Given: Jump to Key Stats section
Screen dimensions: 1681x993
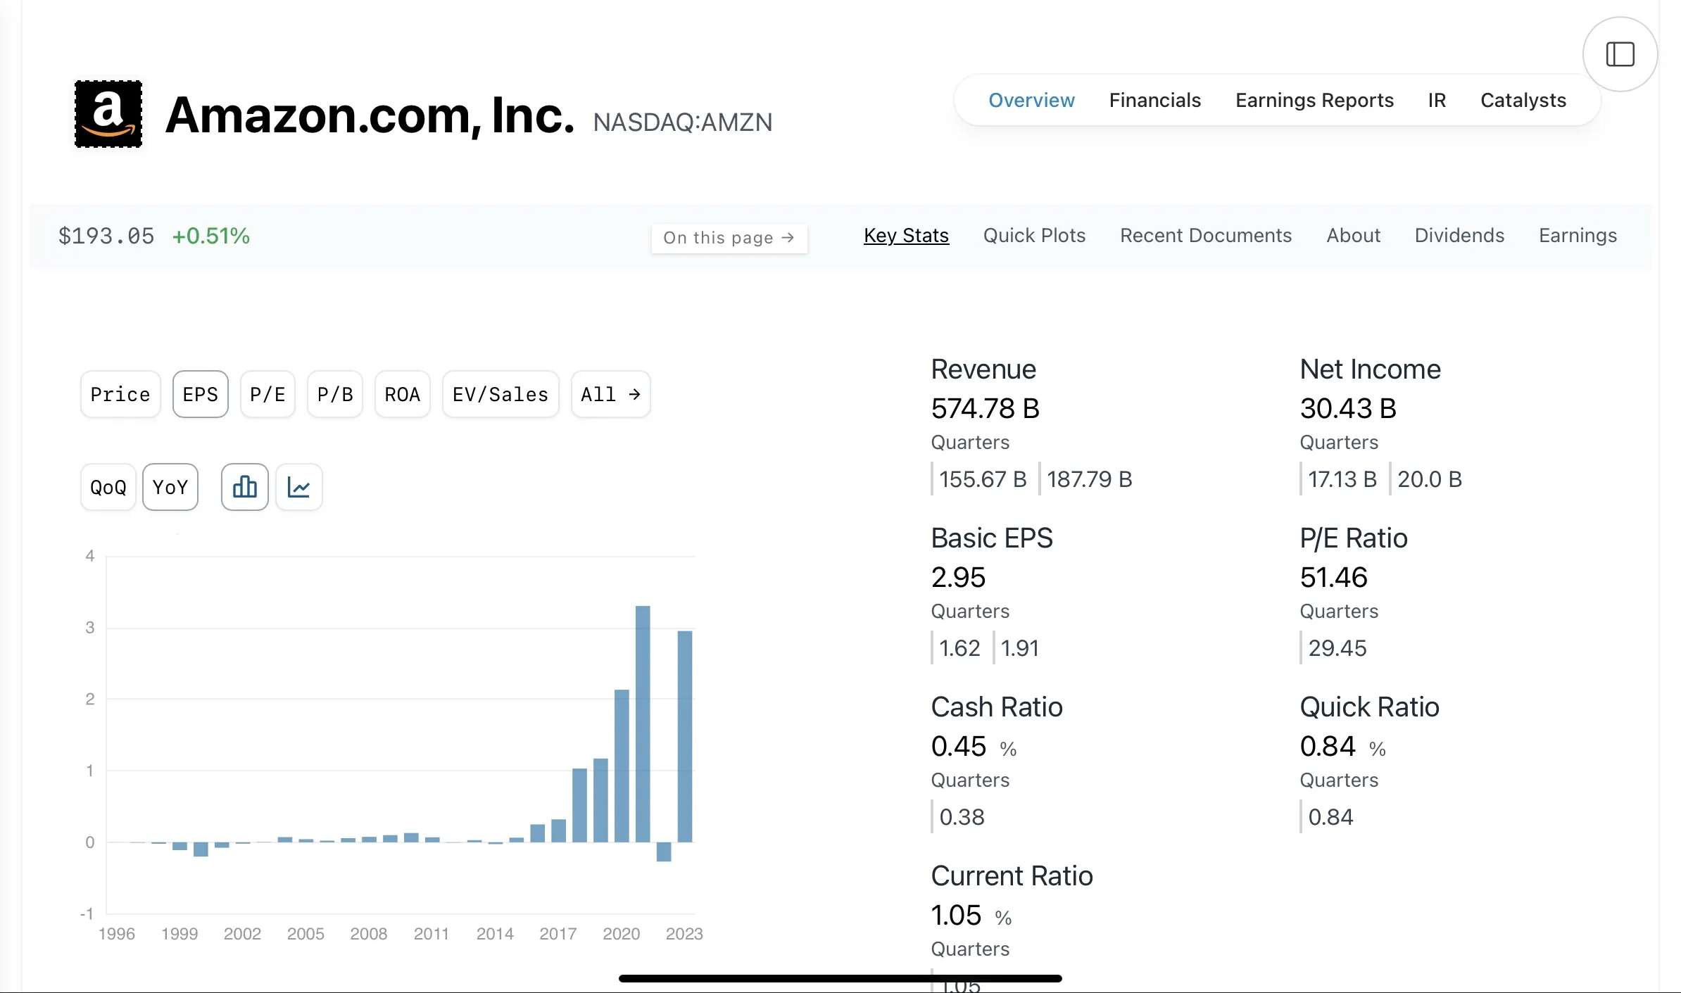Looking at the screenshot, I should [x=906, y=235].
